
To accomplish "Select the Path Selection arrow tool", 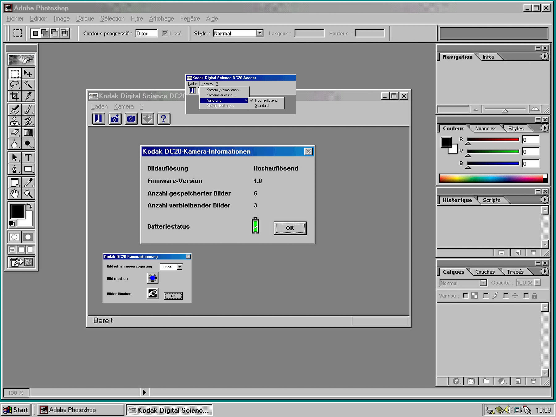I will [x=15, y=158].
